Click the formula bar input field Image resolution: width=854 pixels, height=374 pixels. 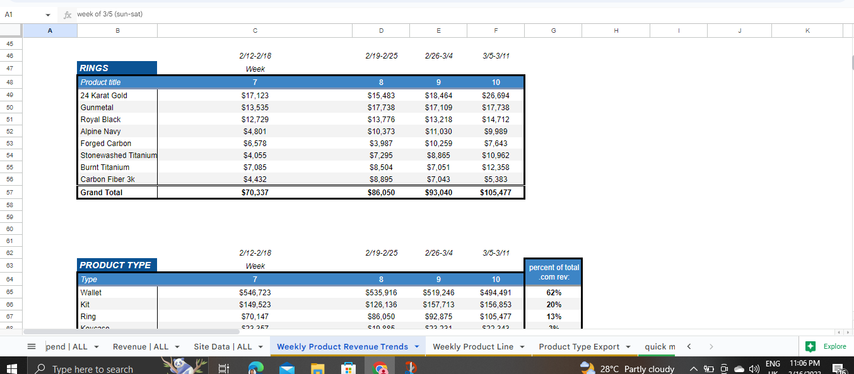click(442, 14)
